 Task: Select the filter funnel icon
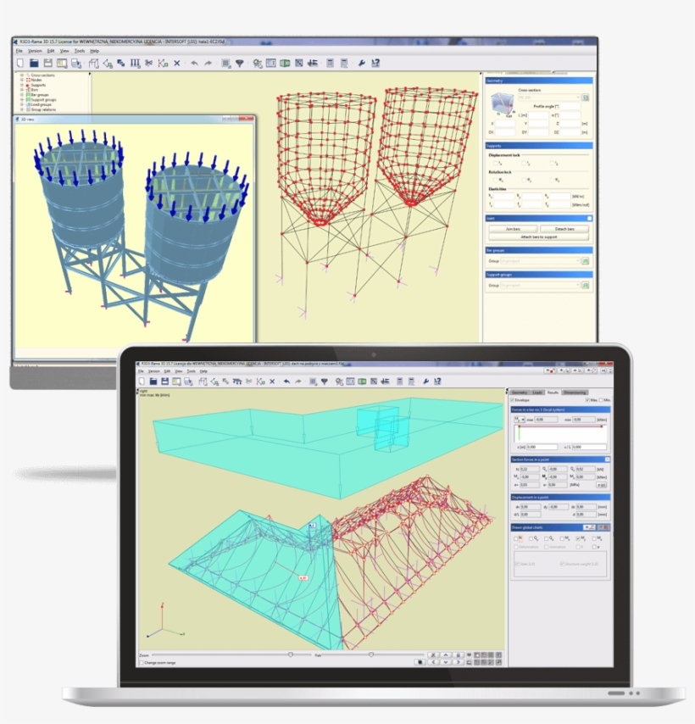[x=241, y=62]
